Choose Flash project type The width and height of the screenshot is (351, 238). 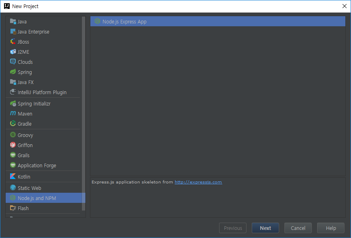click(x=43, y=208)
